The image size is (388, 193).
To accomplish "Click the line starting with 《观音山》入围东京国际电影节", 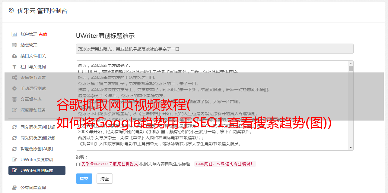I will coord(159,144).
